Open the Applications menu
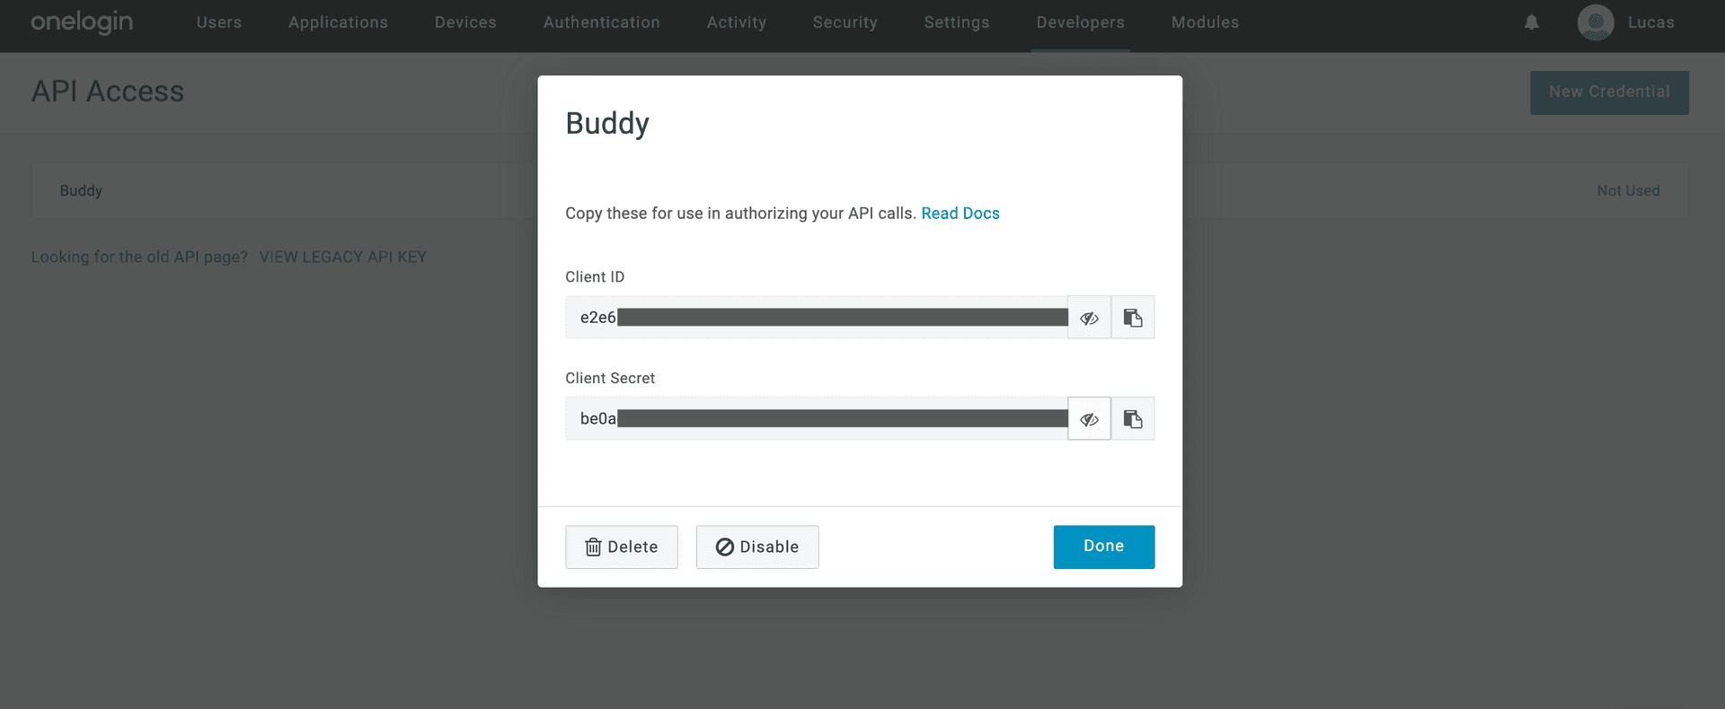This screenshot has height=709, width=1725. click(338, 22)
